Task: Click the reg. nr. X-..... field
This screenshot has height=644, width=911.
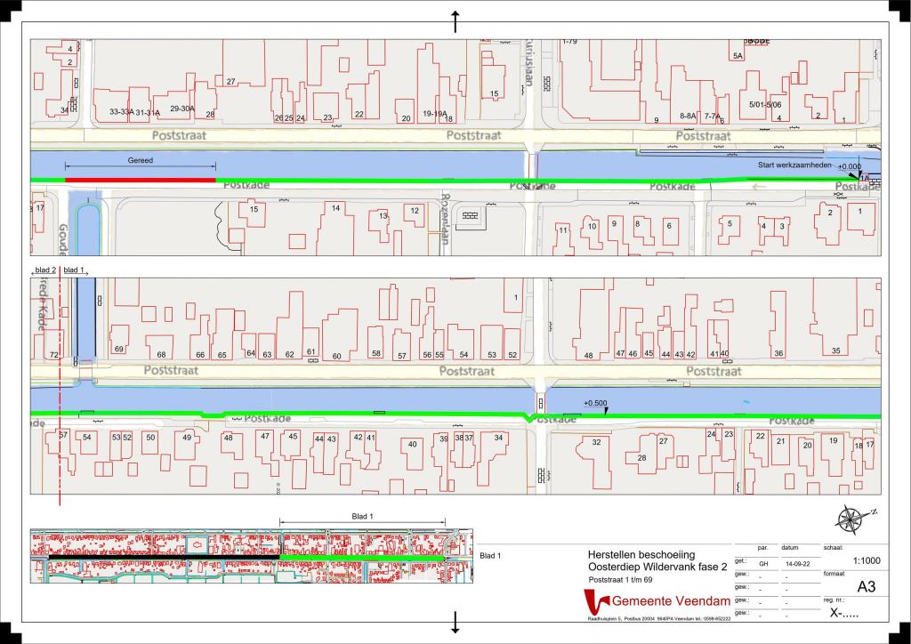Action: click(x=845, y=613)
